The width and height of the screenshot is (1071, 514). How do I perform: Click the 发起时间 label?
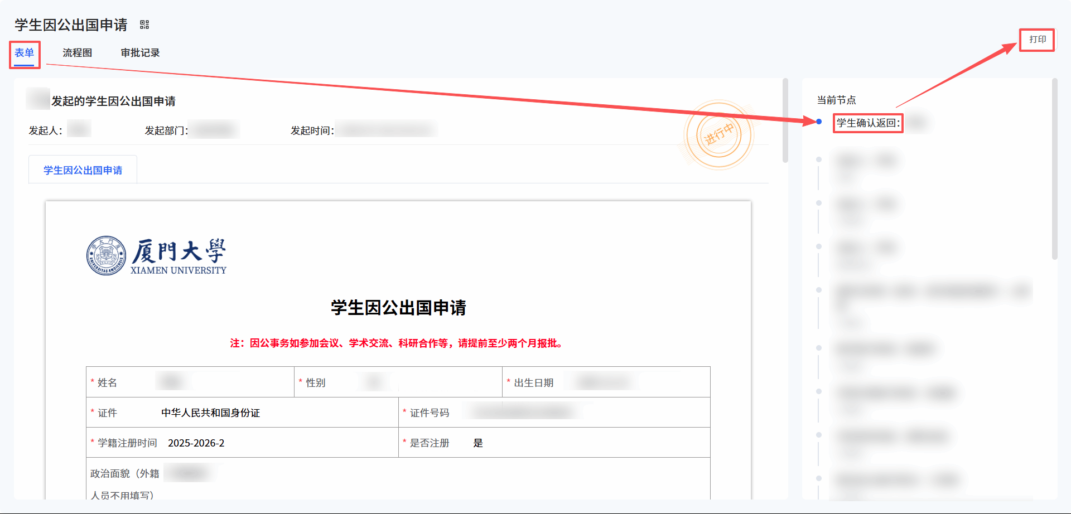click(x=312, y=130)
